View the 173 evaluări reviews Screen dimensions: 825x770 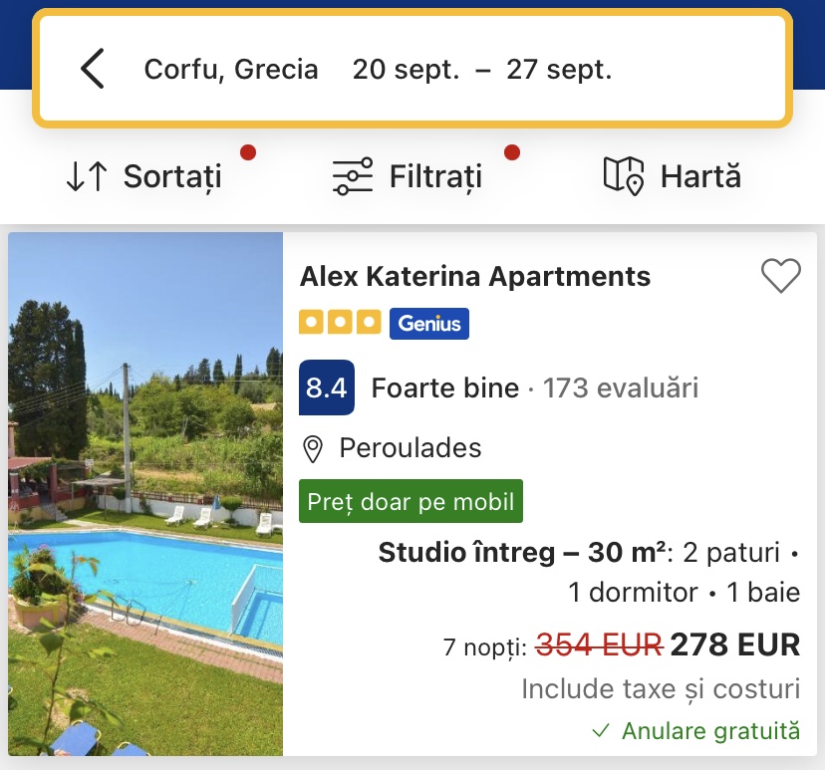coord(621,387)
